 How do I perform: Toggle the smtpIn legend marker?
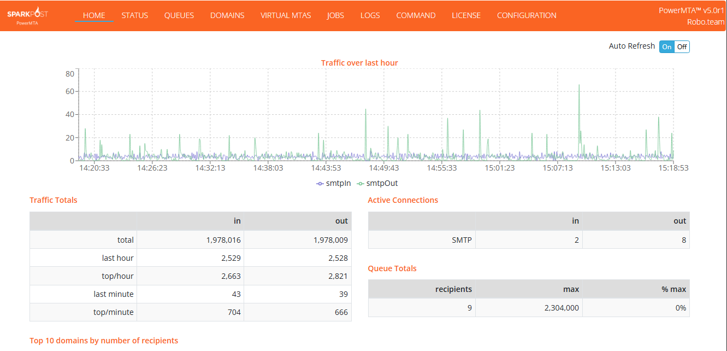click(x=321, y=184)
